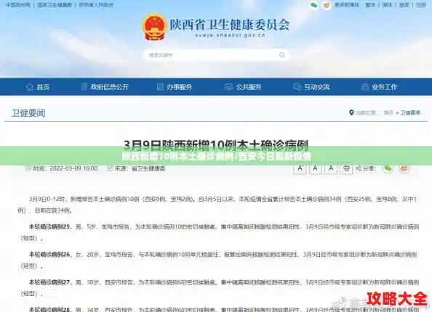Click 卫健要闻 in the breadcrumb trail
Screen dimensions: 432x312
coord(410,112)
